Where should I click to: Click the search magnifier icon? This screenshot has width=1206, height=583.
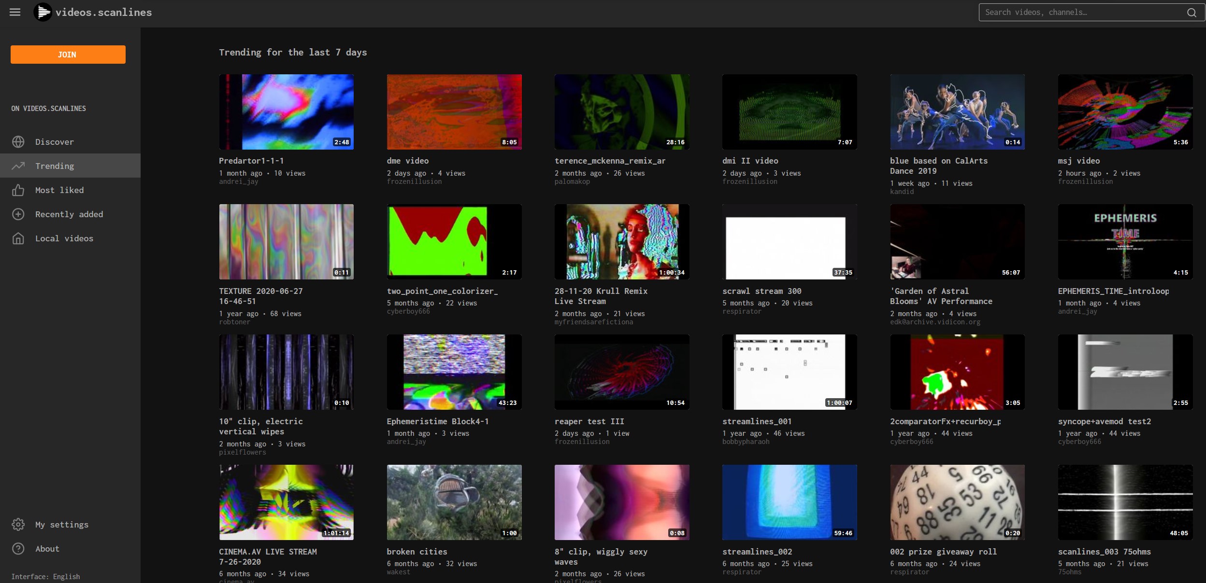pyautogui.click(x=1192, y=13)
